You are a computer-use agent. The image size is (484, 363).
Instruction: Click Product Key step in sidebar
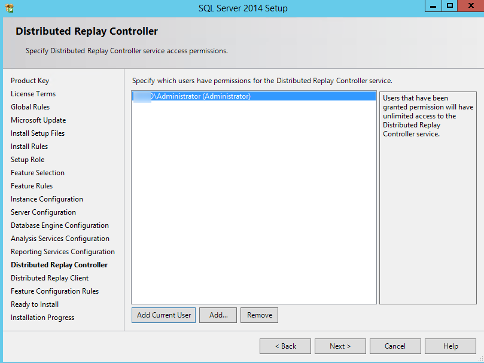pyautogui.click(x=30, y=81)
